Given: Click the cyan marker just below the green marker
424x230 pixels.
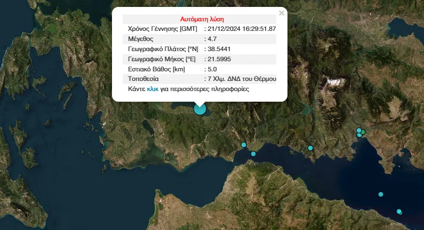Looking at the screenshot, I should 360,135.
